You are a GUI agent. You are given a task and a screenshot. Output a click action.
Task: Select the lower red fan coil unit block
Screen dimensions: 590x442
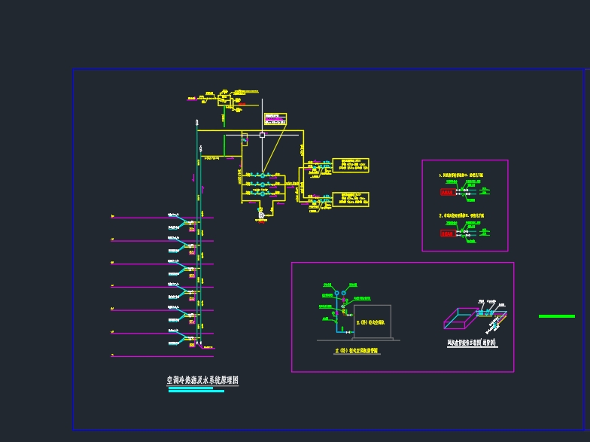tap(448, 233)
